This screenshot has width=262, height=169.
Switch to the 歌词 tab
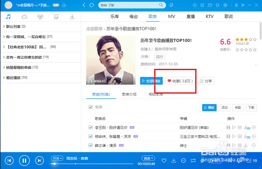pos(228,17)
